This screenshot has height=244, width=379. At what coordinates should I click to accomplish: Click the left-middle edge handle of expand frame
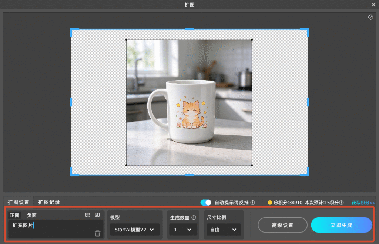[71, 102]
